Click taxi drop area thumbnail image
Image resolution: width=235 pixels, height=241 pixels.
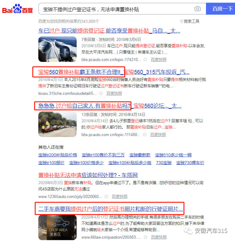click(x=57, y=228)
